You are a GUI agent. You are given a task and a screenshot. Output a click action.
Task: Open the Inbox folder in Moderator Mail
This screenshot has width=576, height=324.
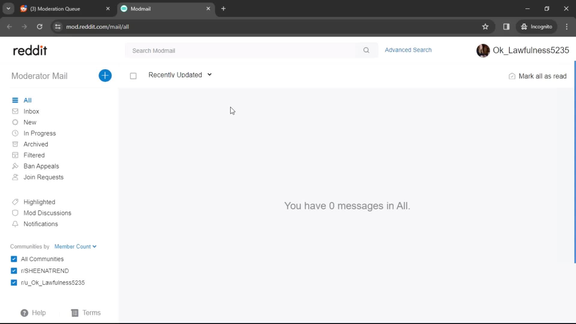[31, 111]
